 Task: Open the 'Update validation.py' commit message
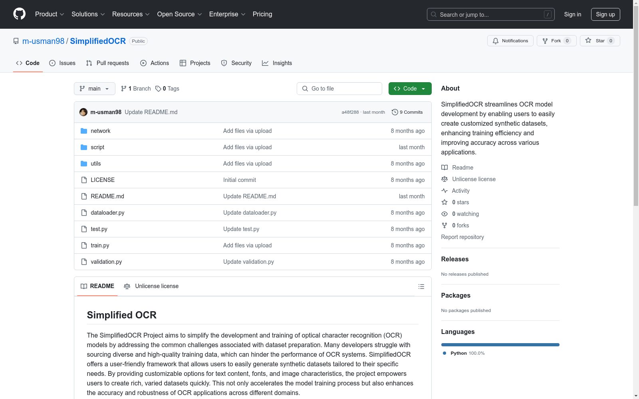point(249,262)
